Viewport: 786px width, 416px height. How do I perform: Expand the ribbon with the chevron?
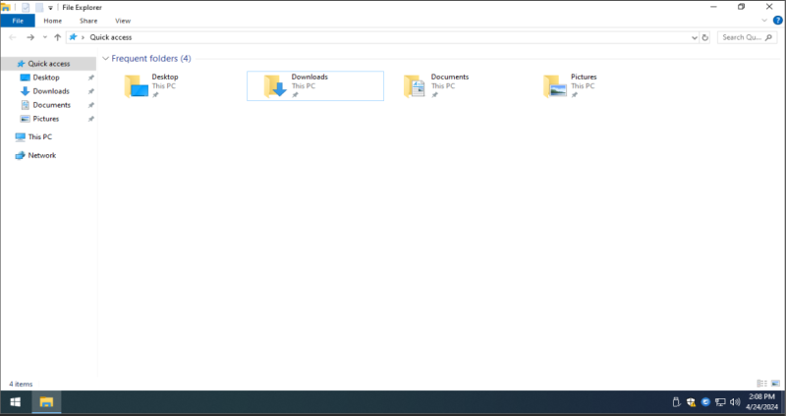click(x=764, y=21)
